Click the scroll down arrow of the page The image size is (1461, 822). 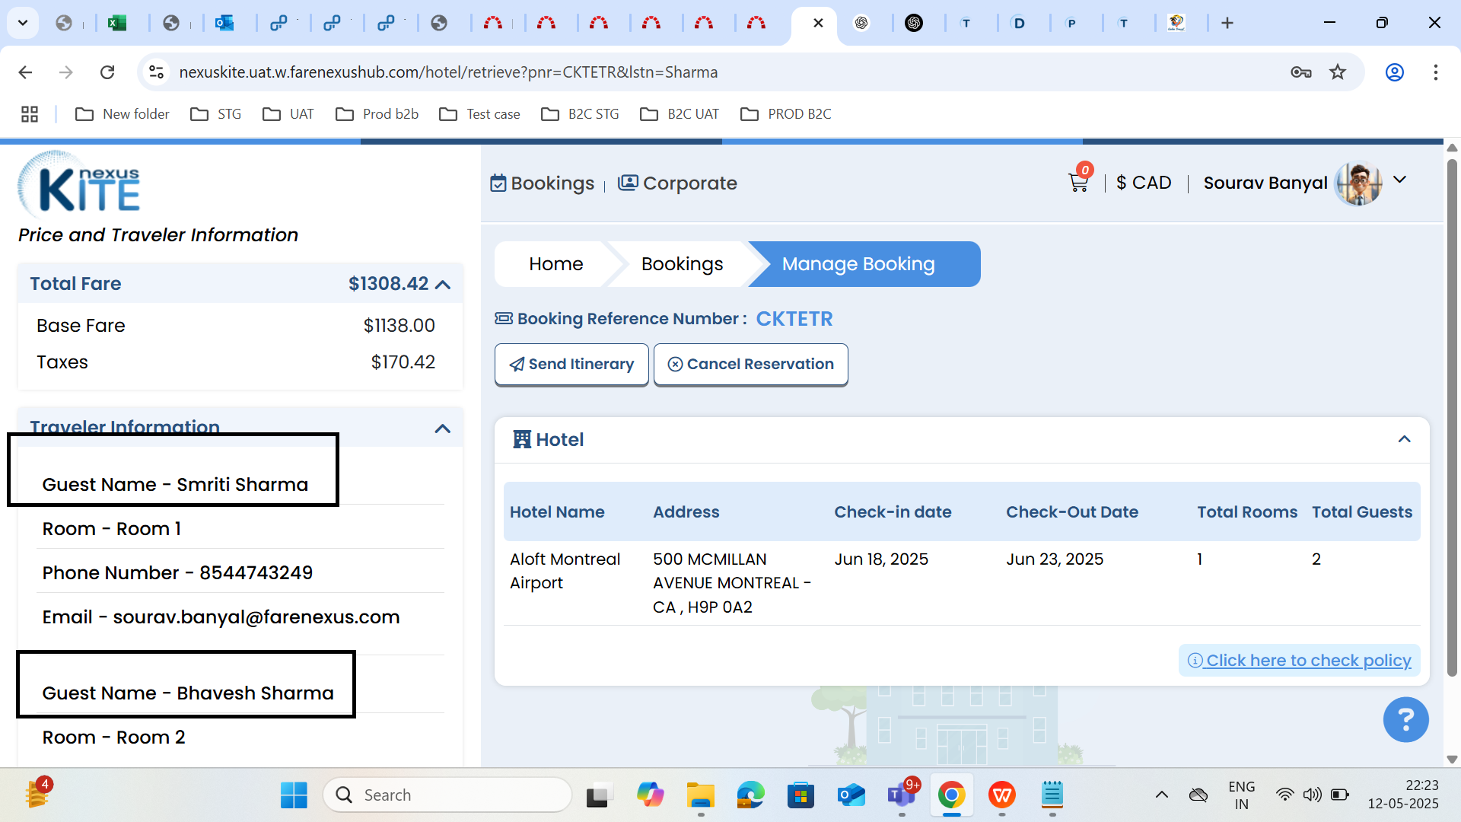pyautogui.click(x=1452, y=759)
